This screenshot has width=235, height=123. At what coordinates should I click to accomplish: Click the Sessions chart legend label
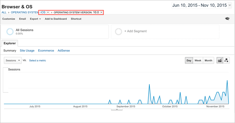14,69
